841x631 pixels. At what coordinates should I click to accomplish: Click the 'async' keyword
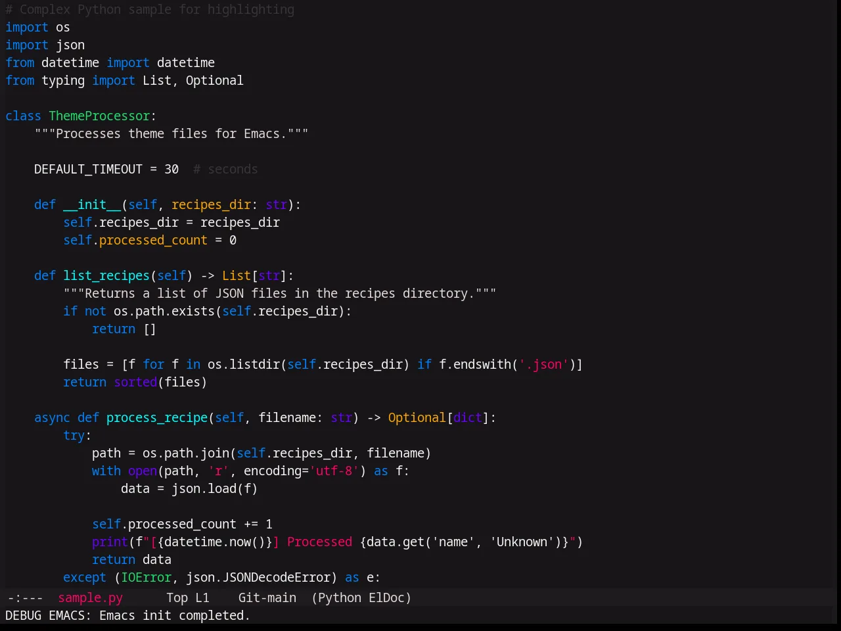click(52, 417)
